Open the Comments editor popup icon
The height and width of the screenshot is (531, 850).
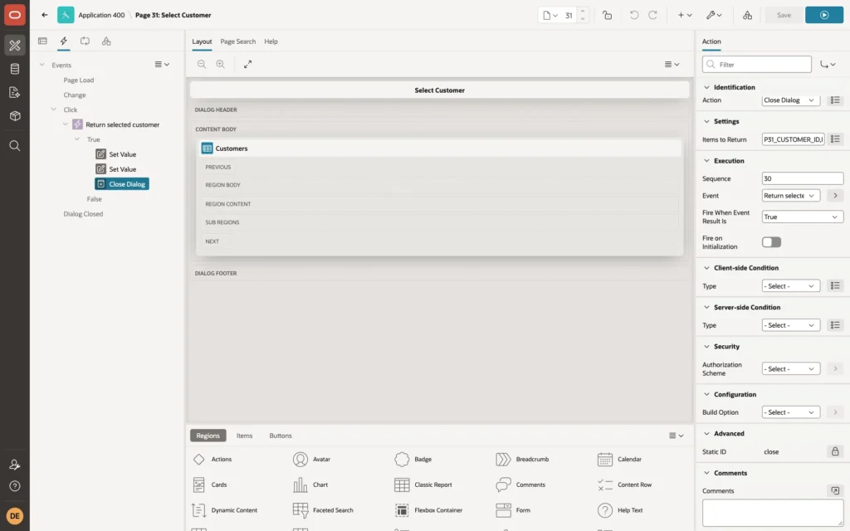pos(835,490)
